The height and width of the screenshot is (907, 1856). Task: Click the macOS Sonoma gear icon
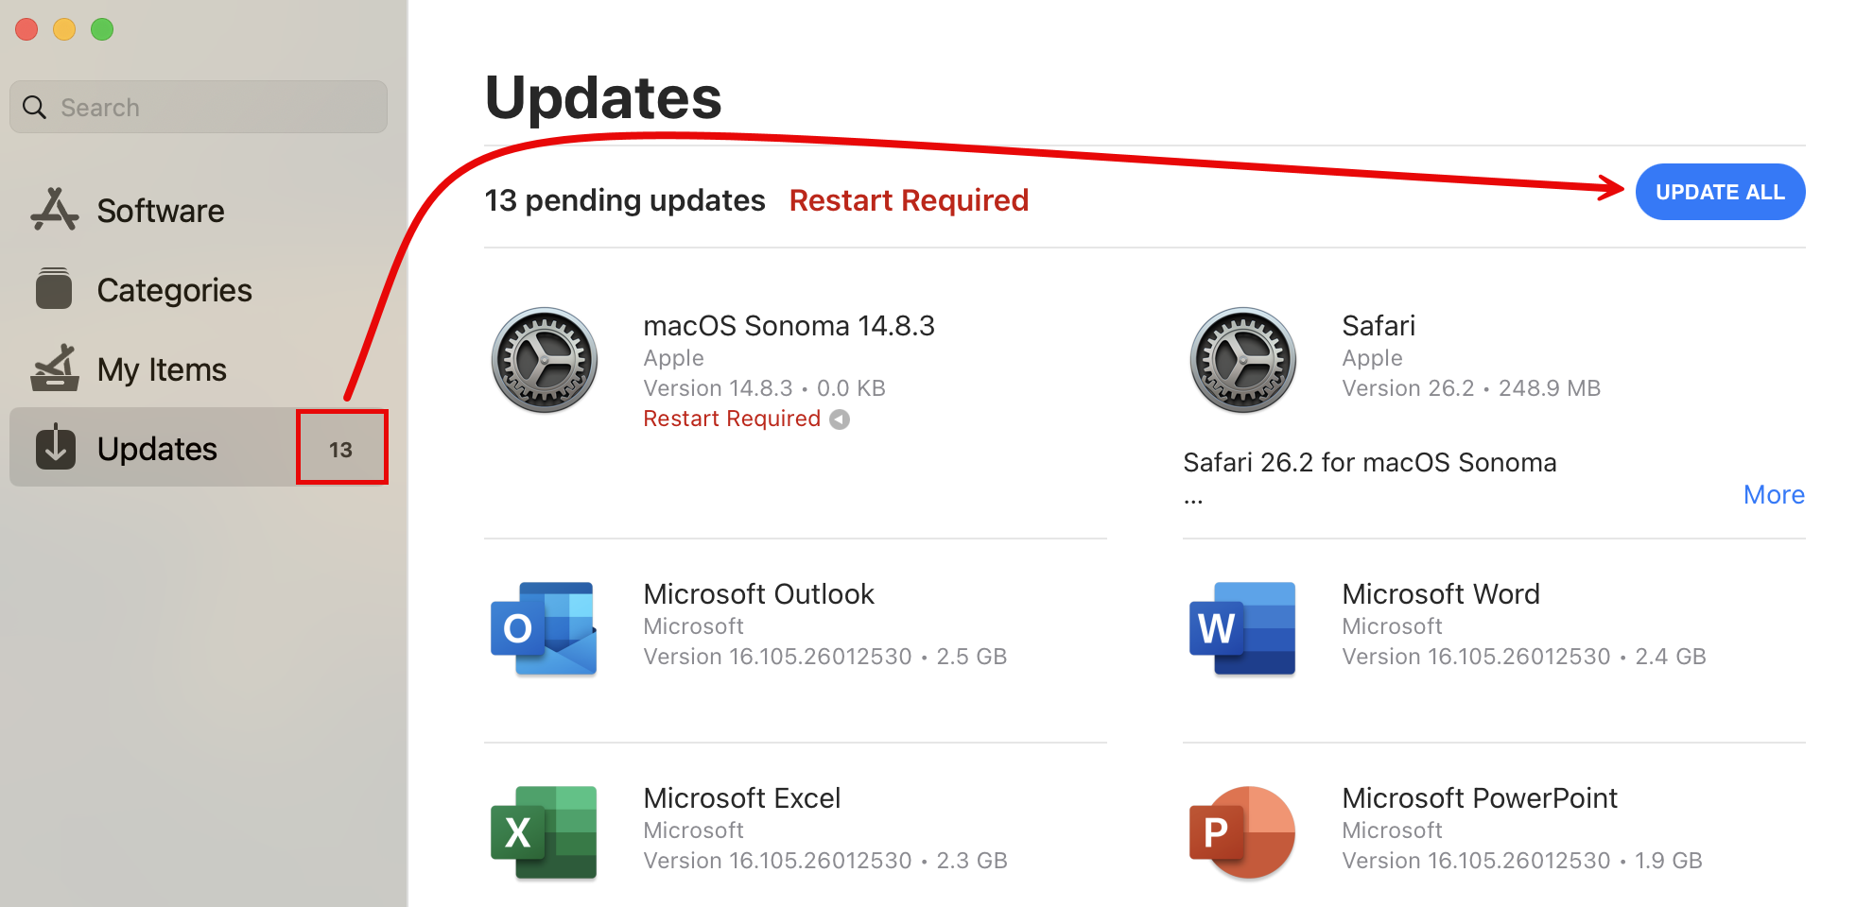[x=545, y=360]
